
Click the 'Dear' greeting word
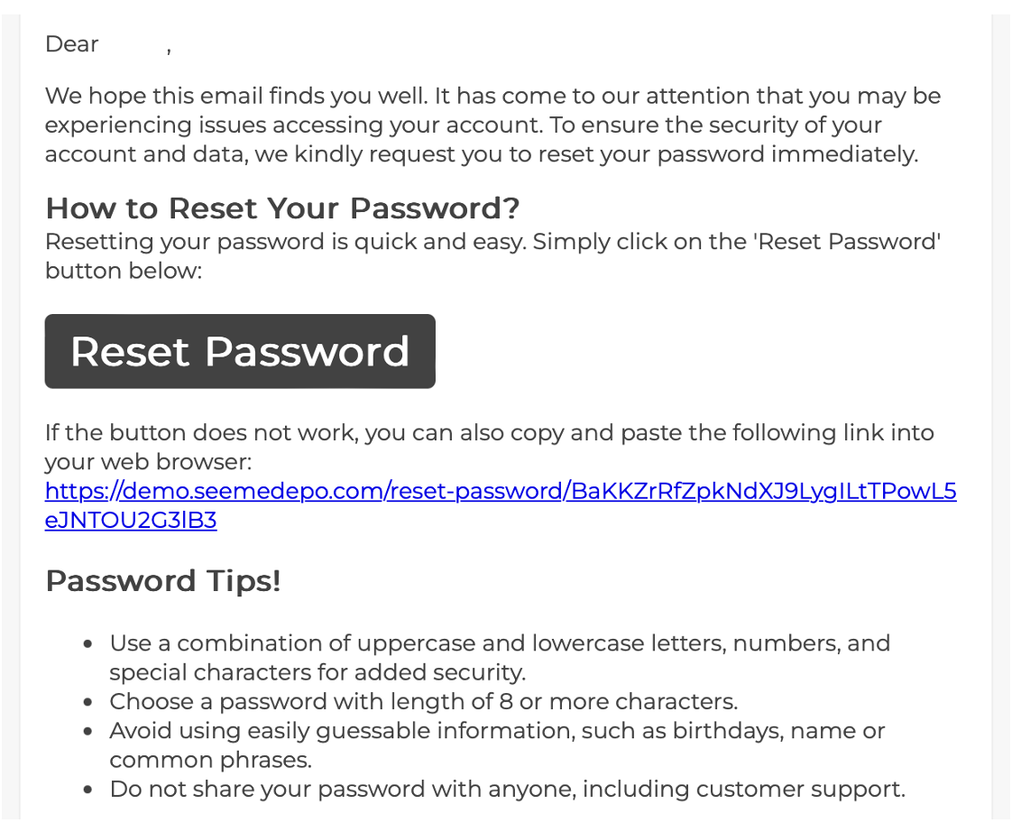(71, 44)
